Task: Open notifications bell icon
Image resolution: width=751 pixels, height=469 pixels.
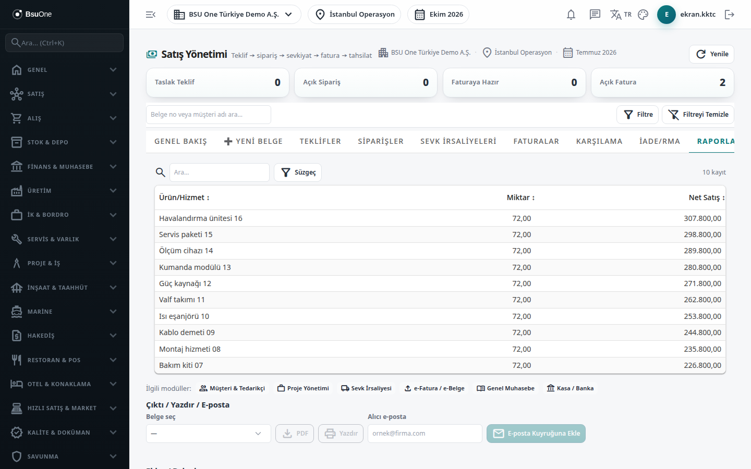Action: pos(571,15)
